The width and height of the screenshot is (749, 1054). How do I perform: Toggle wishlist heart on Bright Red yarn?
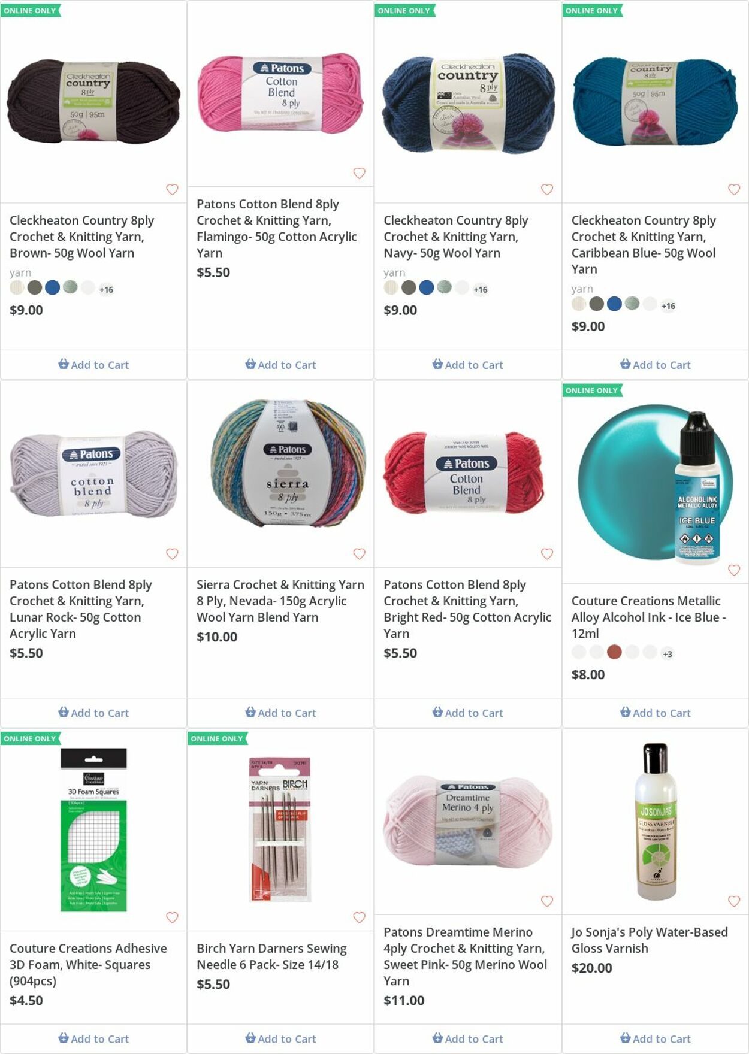(x=547, y=554)
